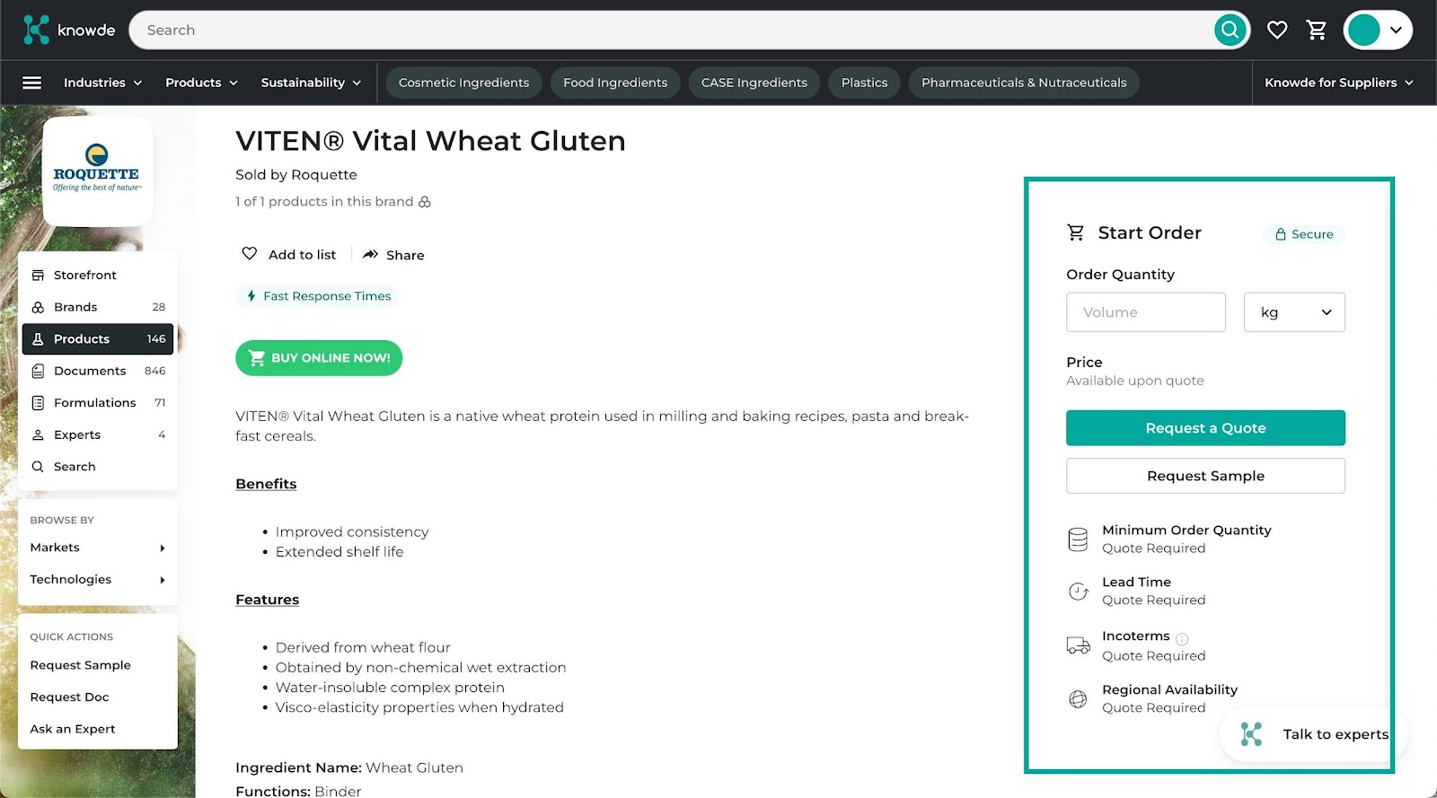1437x798 pixels.
Task: Click the Fast Response Times badge
Action: (x=318, y=296)
